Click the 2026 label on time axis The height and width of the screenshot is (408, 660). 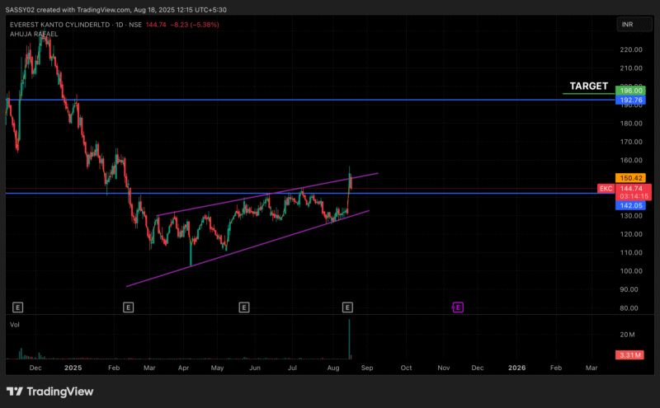pos(517,368)
